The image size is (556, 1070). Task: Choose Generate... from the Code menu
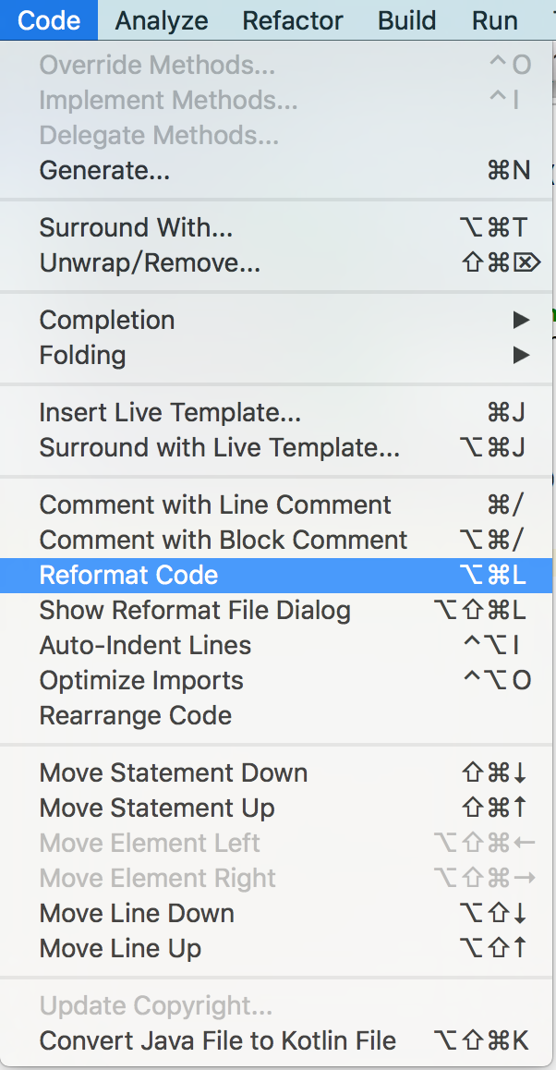[x=104, y=170]
